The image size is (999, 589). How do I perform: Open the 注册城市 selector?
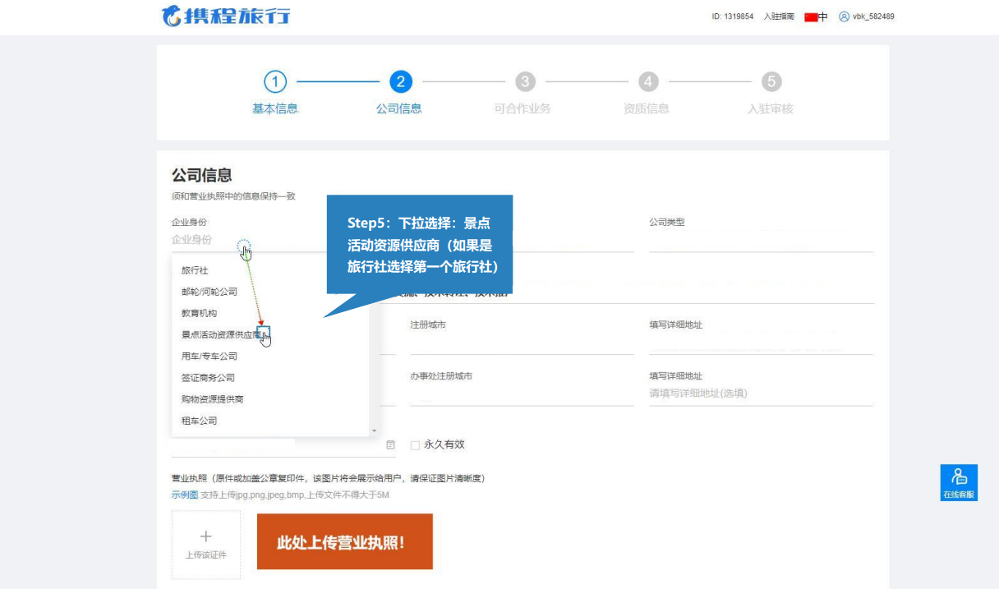[521, 343]
